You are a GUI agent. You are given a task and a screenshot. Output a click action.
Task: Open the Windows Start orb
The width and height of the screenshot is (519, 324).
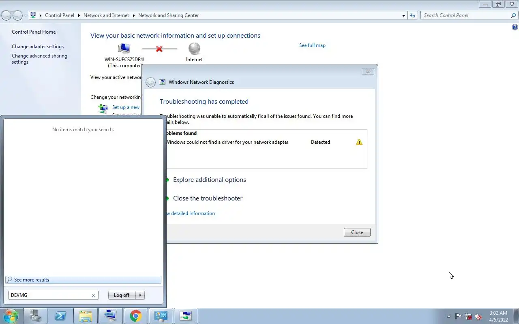click(11, 315)
